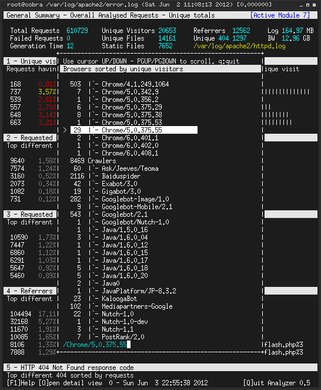Open the 4 - Referrers module header
This screenshot has width=321, height=390.
pos(31,291)
